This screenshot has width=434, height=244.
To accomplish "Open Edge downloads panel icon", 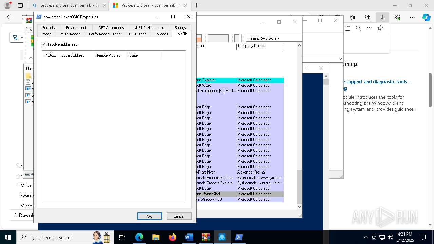I will (x=382, y=17).
